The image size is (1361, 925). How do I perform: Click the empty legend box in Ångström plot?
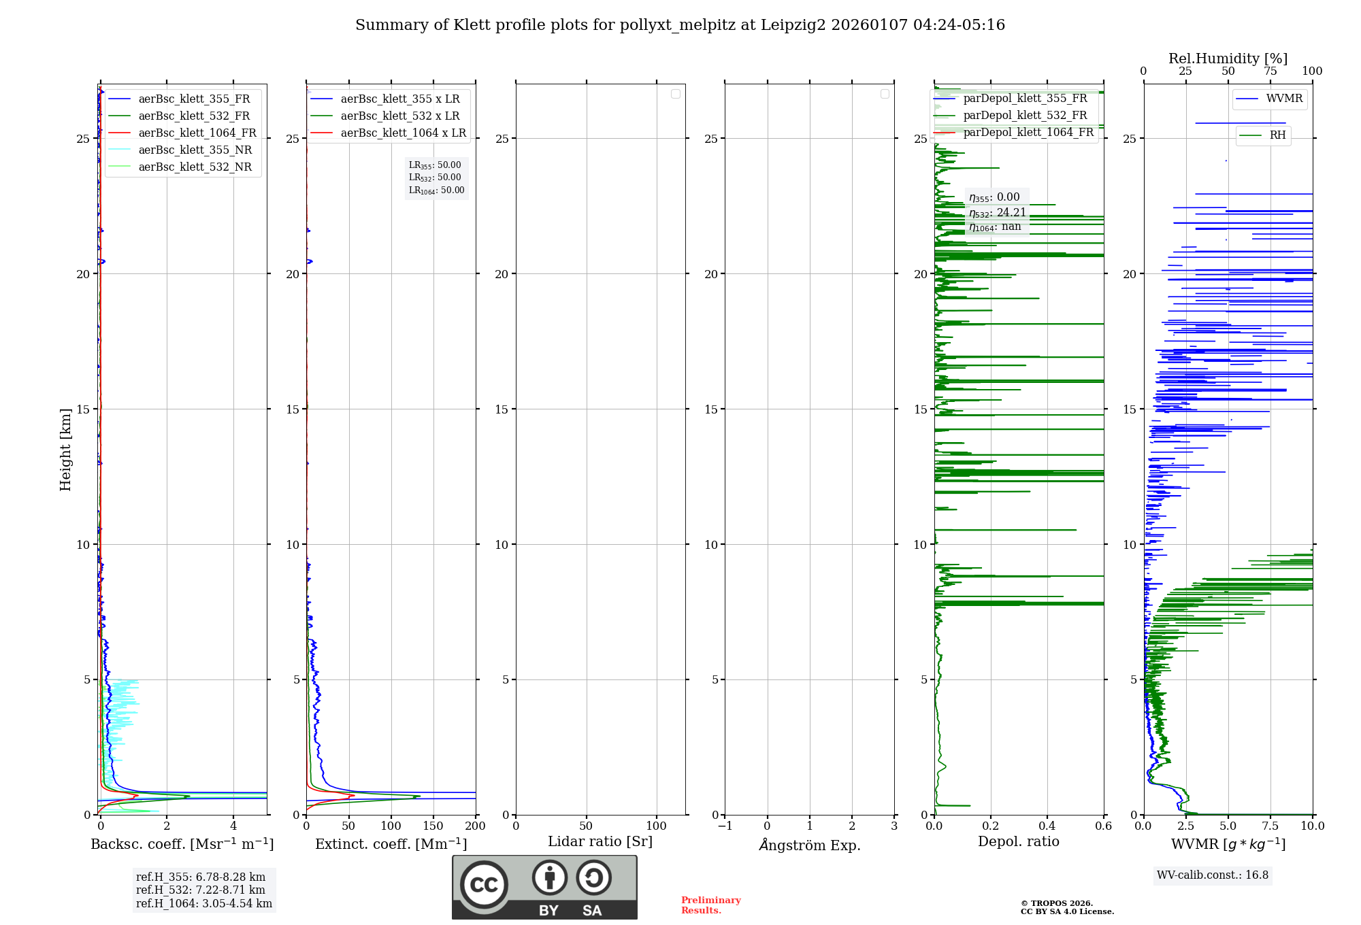pyautogui.click(x=885, y=94)
